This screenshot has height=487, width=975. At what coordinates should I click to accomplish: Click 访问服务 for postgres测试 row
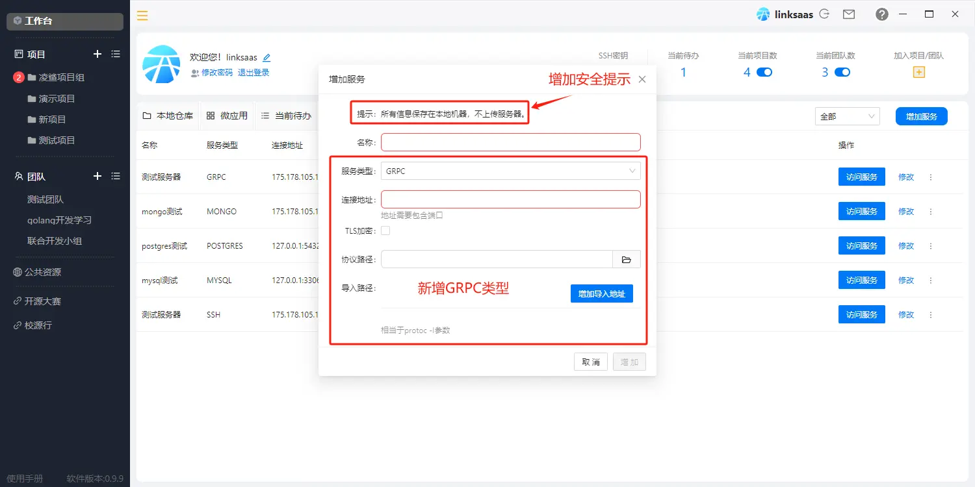tap(862, 245)
